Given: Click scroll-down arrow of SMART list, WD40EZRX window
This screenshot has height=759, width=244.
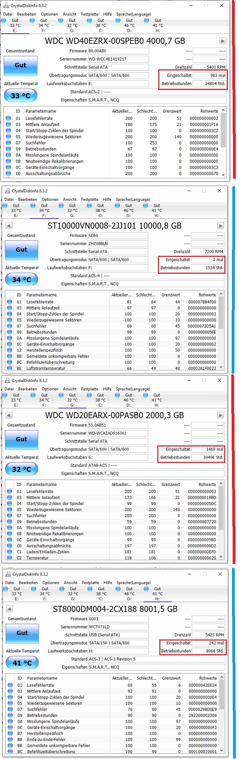Looking at the screenshot, I should (x=223, y=174).
